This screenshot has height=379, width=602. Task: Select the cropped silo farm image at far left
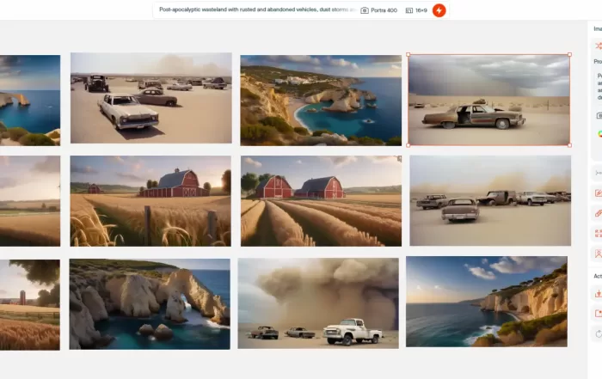(x=30, y=304)
